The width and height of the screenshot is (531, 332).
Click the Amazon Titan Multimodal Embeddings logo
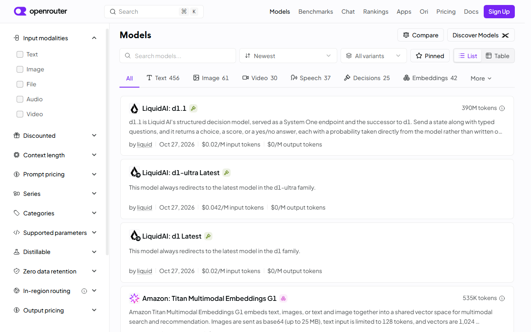click(134, 298)
